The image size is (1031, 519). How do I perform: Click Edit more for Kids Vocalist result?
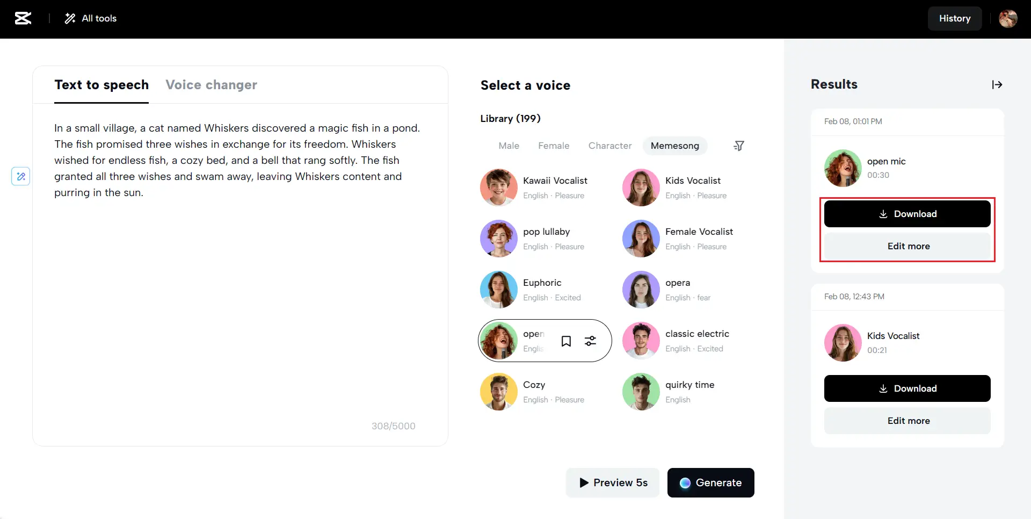(x=907, y=421)
